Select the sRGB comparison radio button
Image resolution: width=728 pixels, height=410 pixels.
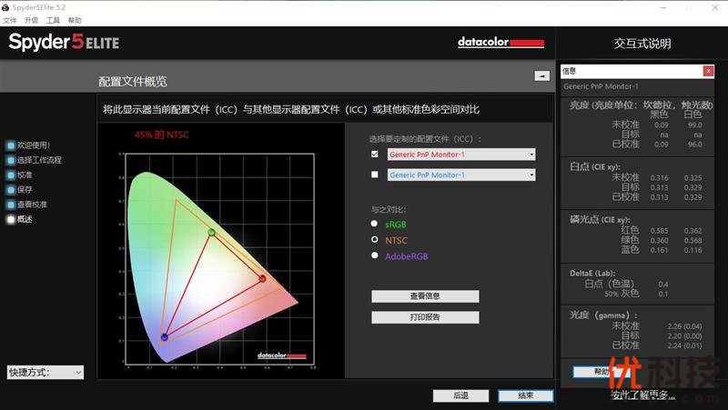375,223
